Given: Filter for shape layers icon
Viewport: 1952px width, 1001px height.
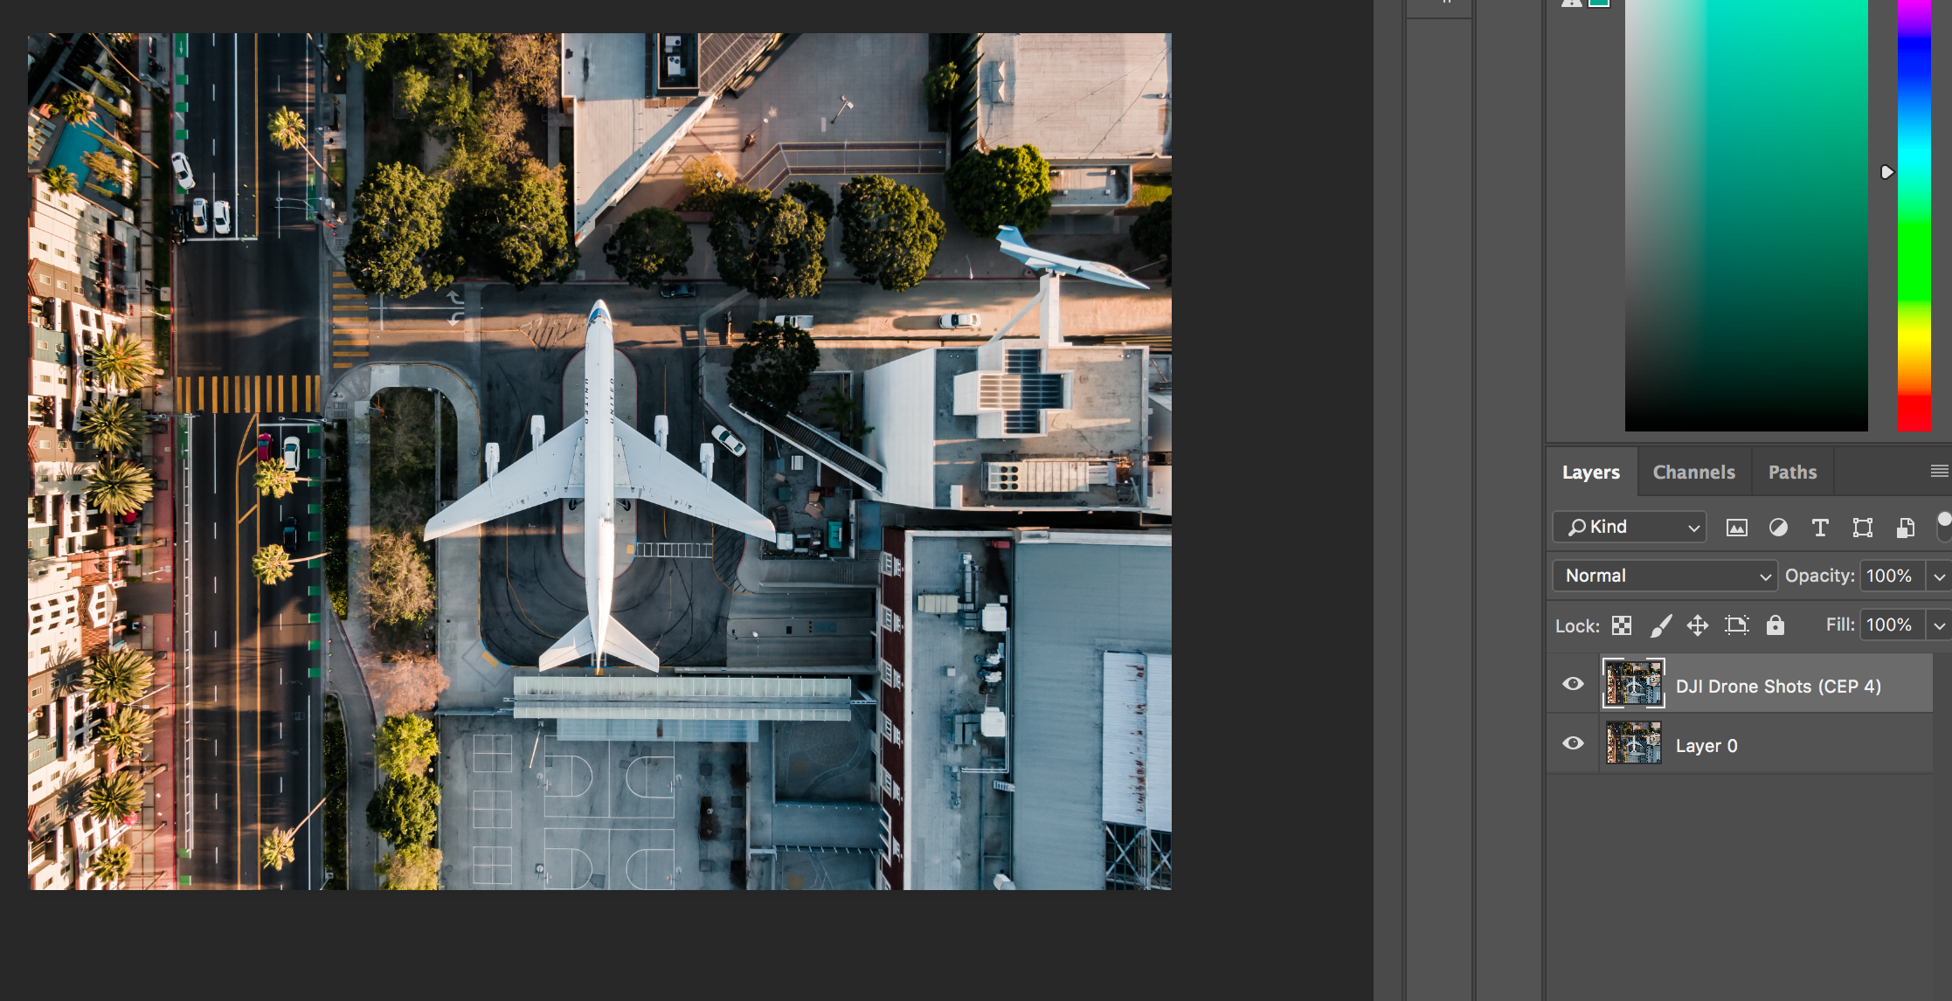Looking at the screenshot, I should point(1862,528).
